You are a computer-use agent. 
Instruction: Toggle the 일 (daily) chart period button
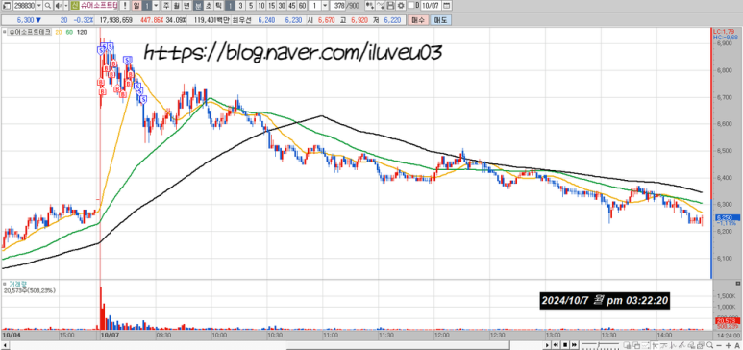[x=136, y=6]
